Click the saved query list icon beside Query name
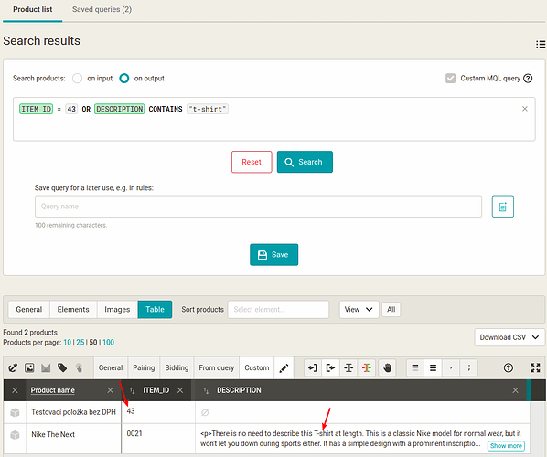The image size is (547, 457). pyautogui.click(x=503, y=207)
